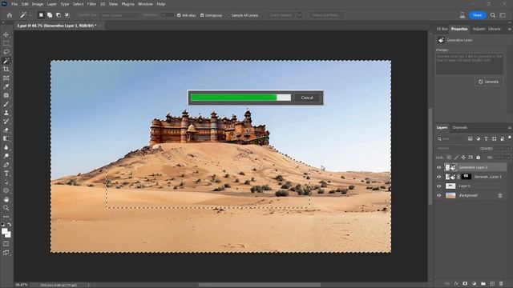Toggle Quick Mask mode
This screenshot has height=288, width=513.
6,244
